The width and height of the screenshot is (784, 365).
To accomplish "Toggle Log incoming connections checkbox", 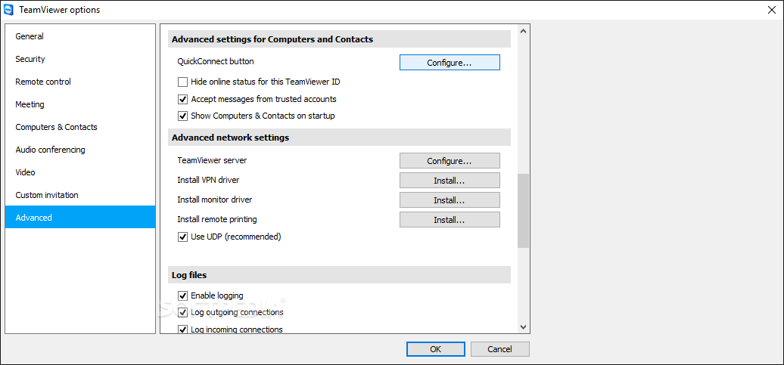I will [182, 329].
